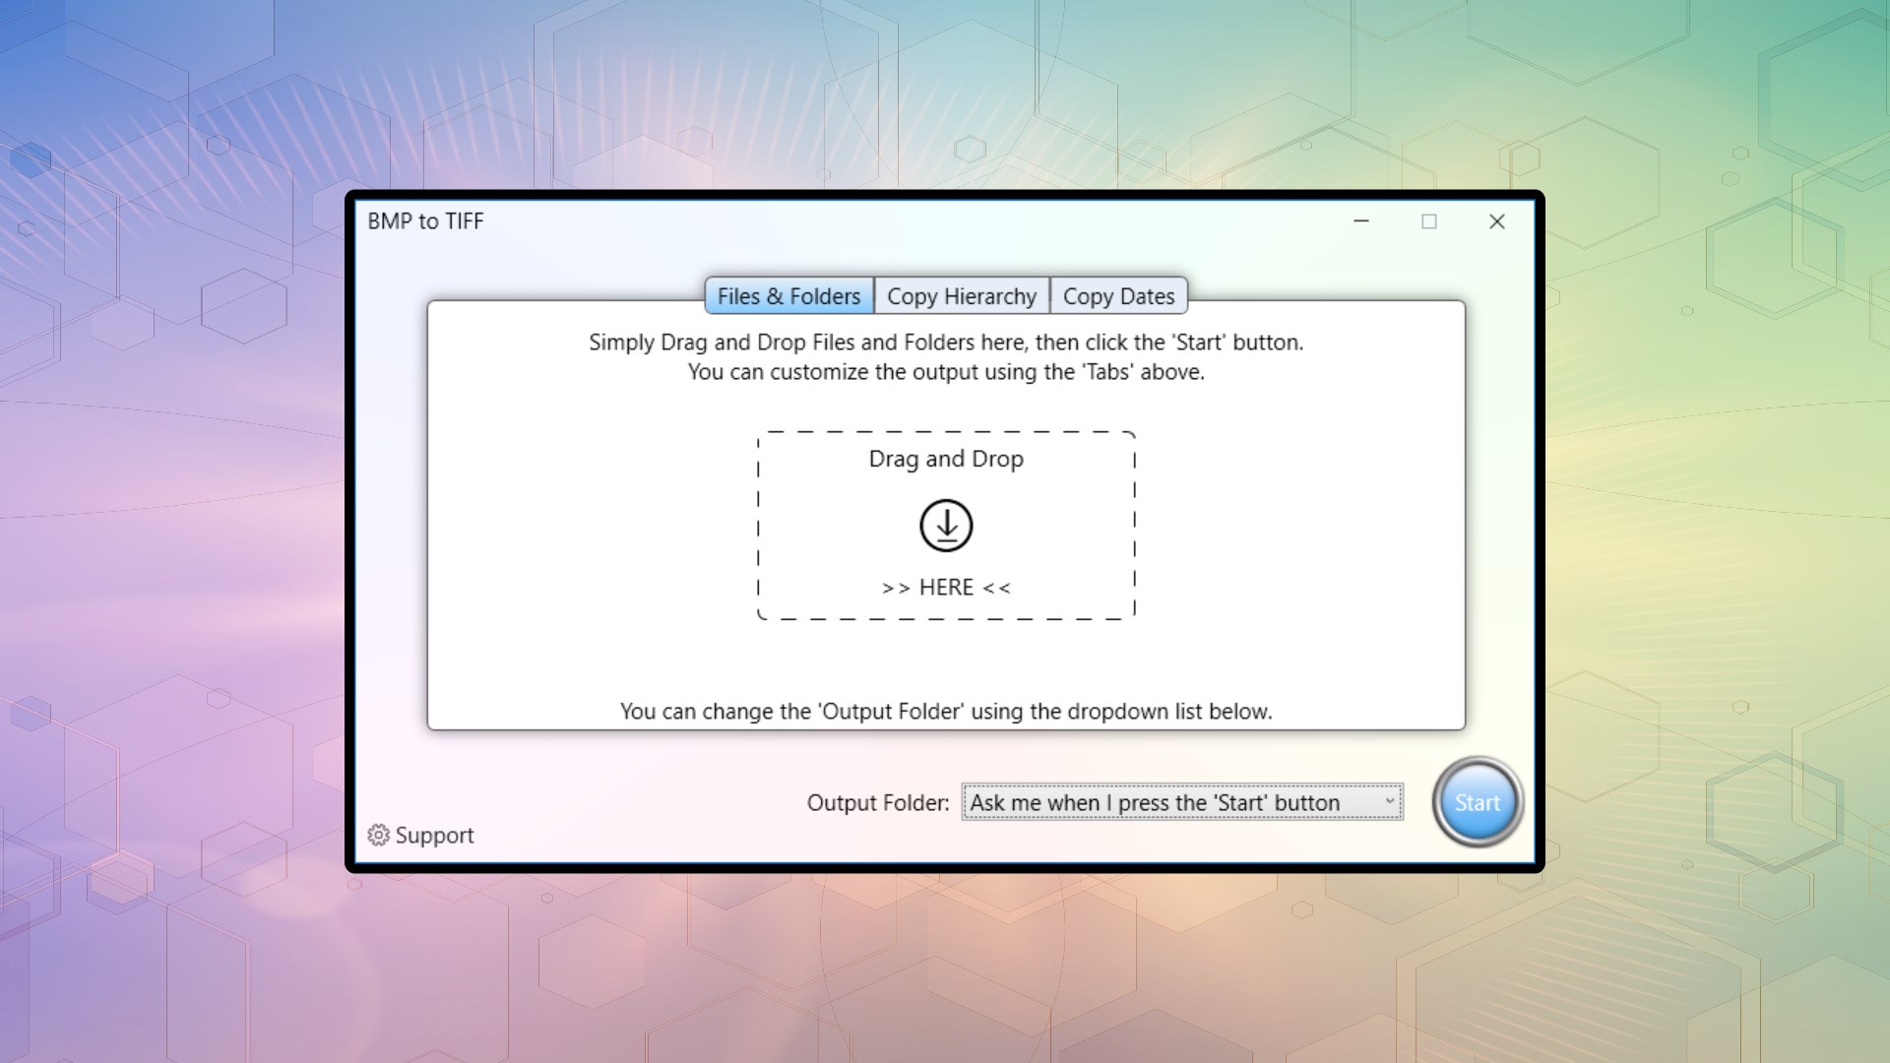Click the 'You can change the Output Folder' hint
This screenshot has height=1063, width=1890.
tap(946, 712)
